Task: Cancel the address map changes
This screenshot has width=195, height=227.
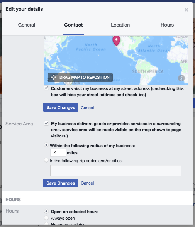Action: point(87,108)
